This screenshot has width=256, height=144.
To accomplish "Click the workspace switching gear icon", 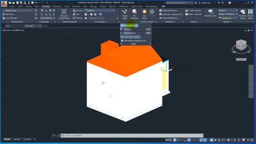I will 228,140.
